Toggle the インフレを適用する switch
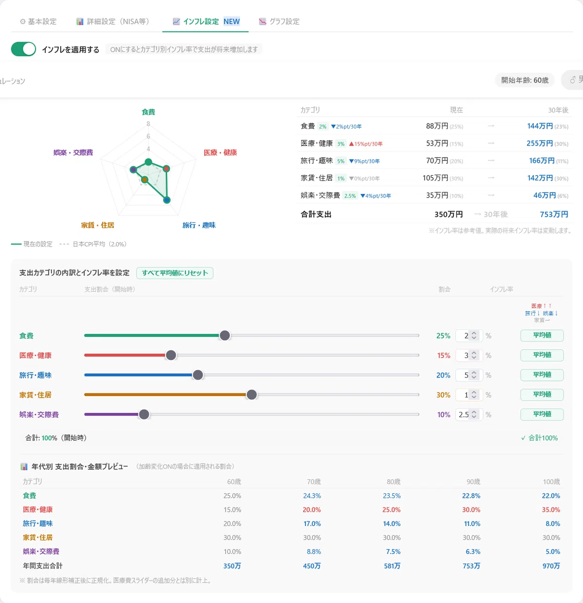This screenshot has width=583, height=603. (23, 49)
